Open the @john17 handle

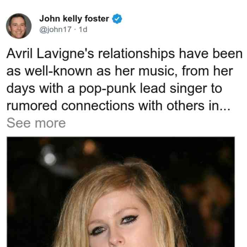tap(55, 29)
